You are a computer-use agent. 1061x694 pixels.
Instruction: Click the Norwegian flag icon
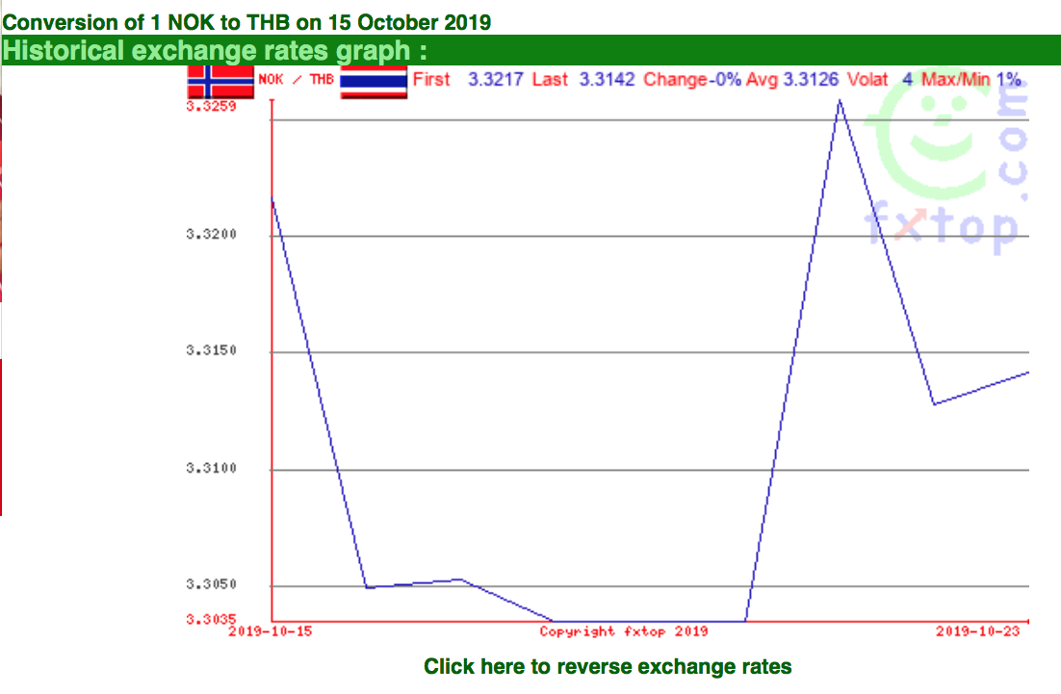tap(220, 81)
